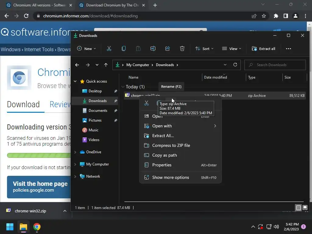Select Copy as path
Screen dimensions: 312x234
point(180,155)
